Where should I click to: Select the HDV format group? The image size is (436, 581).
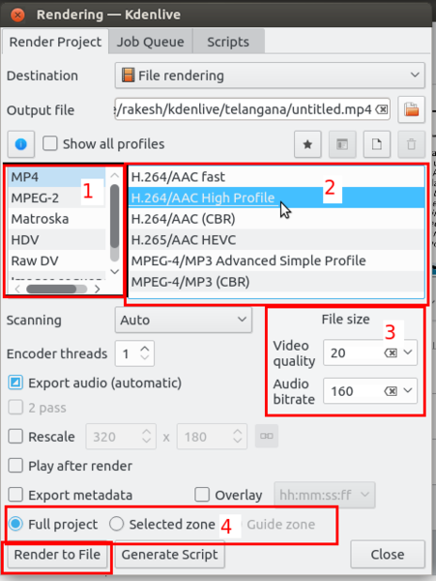point(57,240)
